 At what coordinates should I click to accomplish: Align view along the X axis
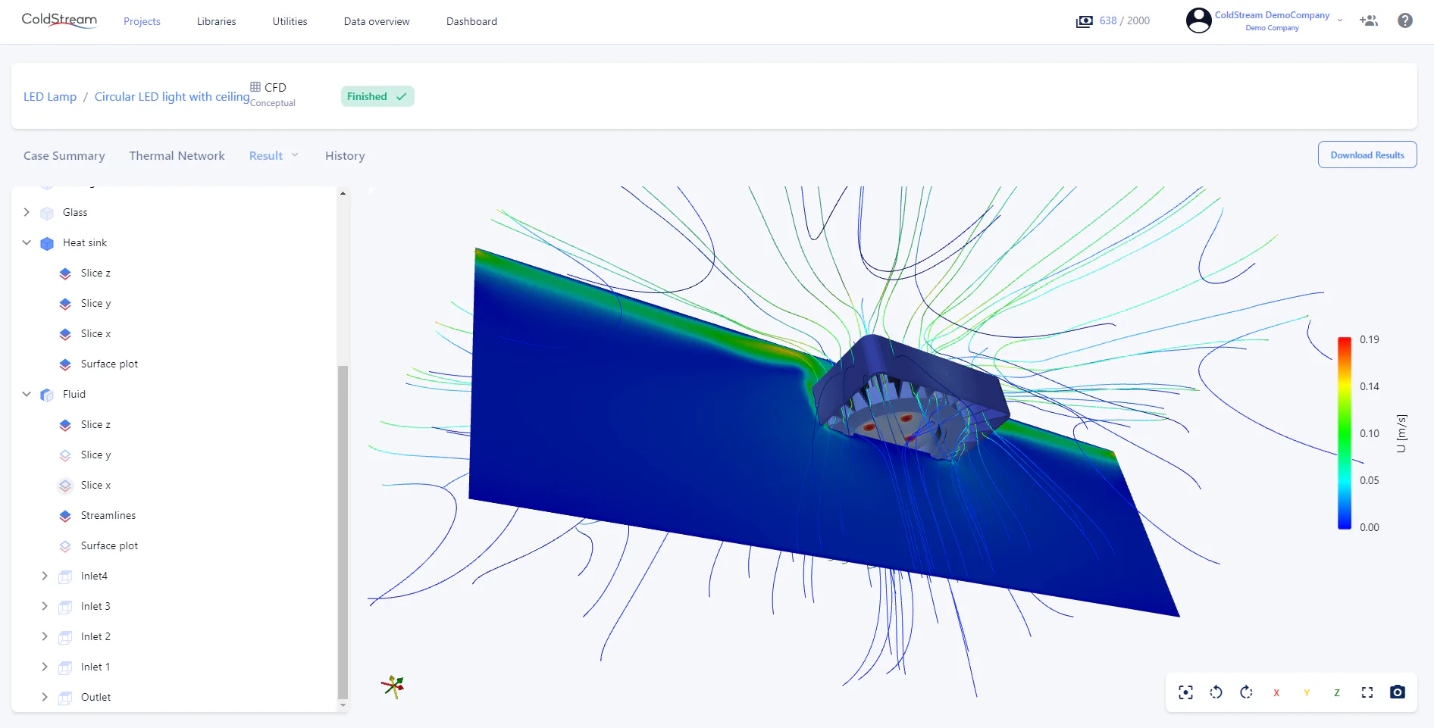point(1276,692)
